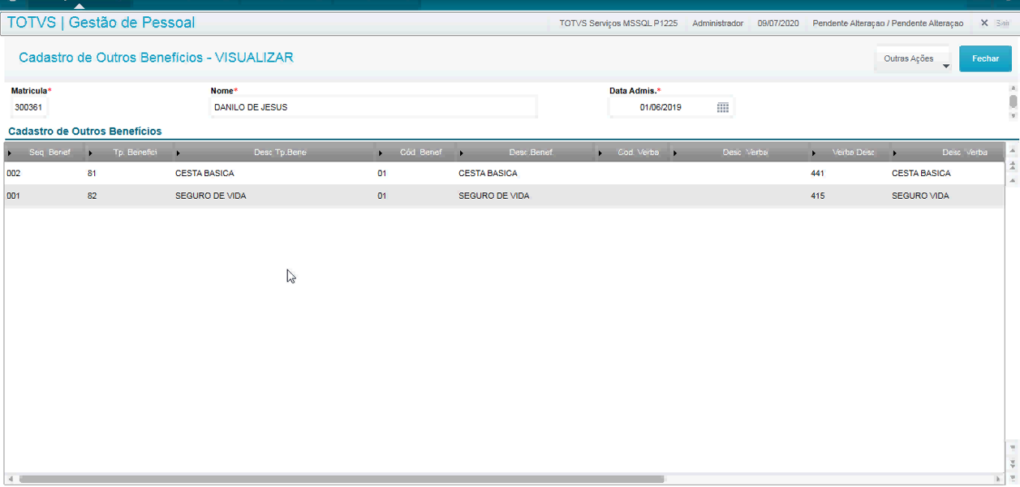
Task: Click Cód. Benef 01 in SEGURO DE VIDA row
Action: 382,196
